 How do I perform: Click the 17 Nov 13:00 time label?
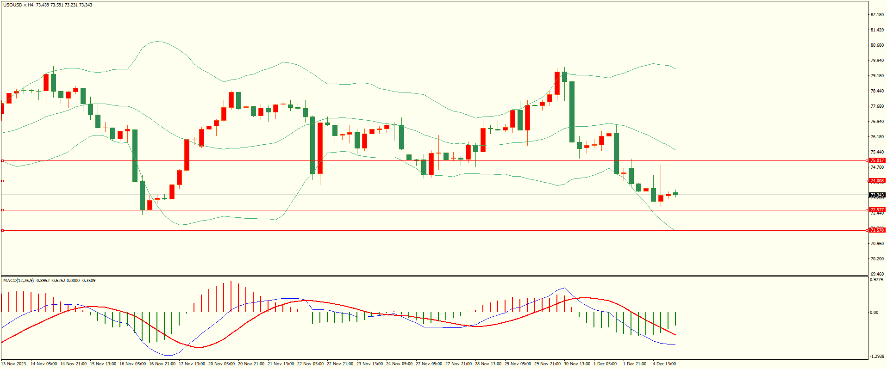click(x=192, y=364)
